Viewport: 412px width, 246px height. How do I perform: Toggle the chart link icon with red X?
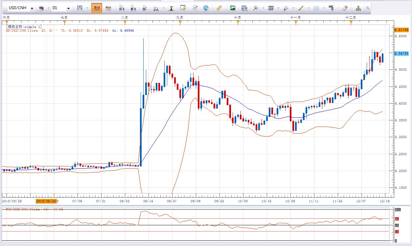pyautogui.click(x=42, y=8)
